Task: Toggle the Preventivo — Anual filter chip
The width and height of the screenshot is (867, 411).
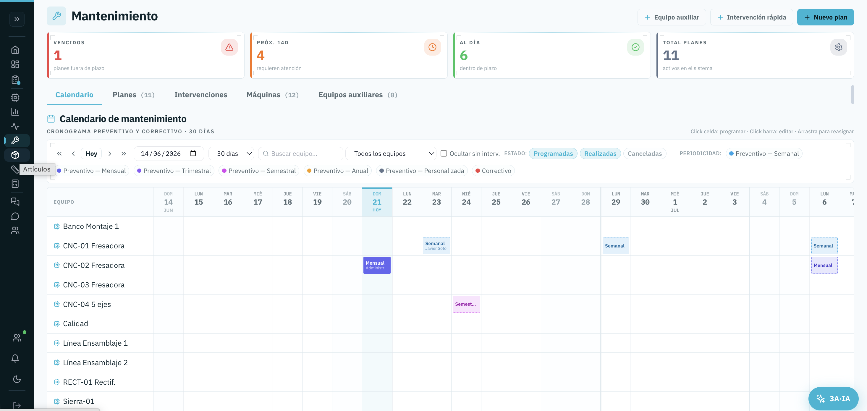Action: pyautogui.click(x=338, y=171)
